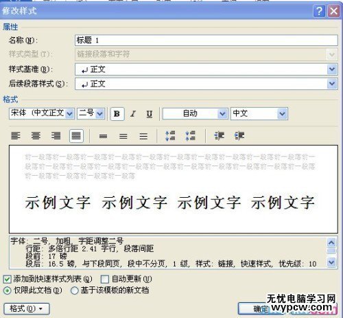Center-align the paragraph text
This screenshot has width=343, height=318.
tap(36, 136)
